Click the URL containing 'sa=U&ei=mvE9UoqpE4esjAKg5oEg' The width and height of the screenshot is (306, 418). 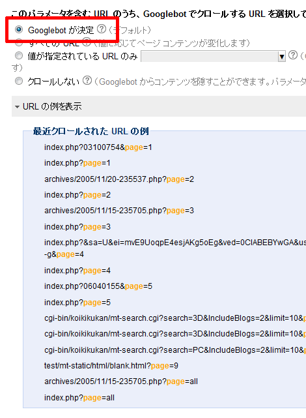coord(175,248)
